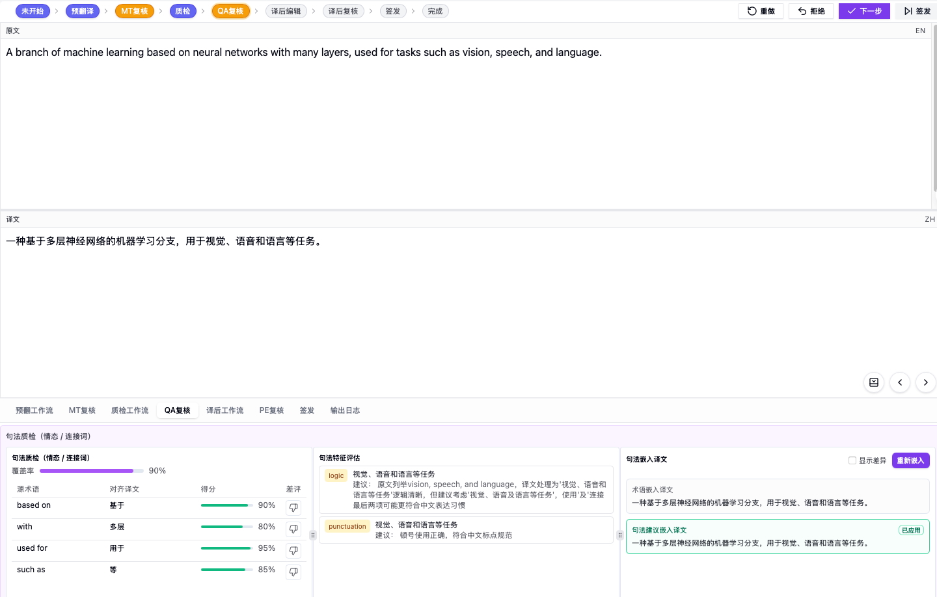Enable the 显示差异 checkbox
The image size is (937, 597).
pos(852,460)
